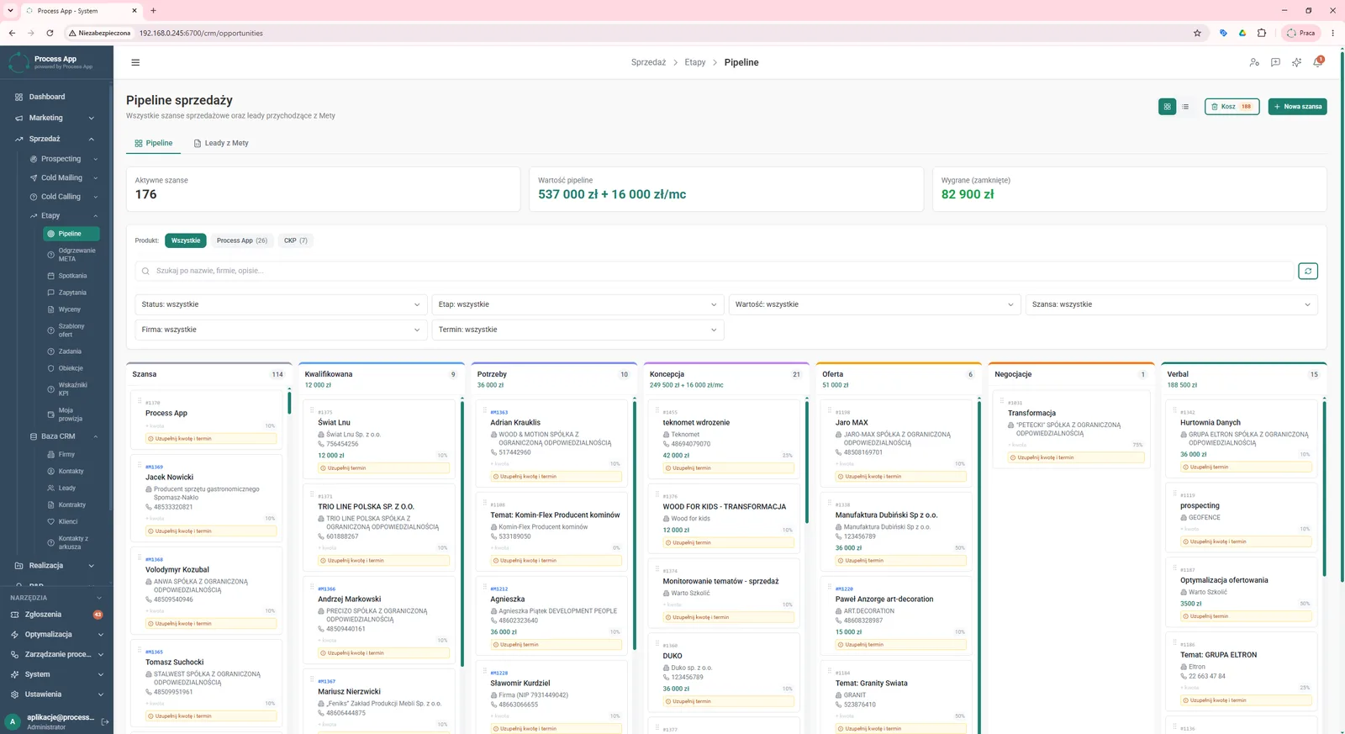This screenshot has height=734, width=1345.
Task: Expand Prospecting submenu
Action: click(x=64, y=159)
